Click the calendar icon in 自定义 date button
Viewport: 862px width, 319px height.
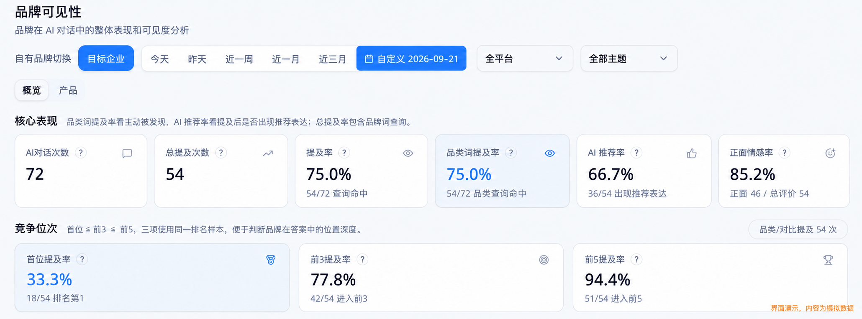[369, 59]
